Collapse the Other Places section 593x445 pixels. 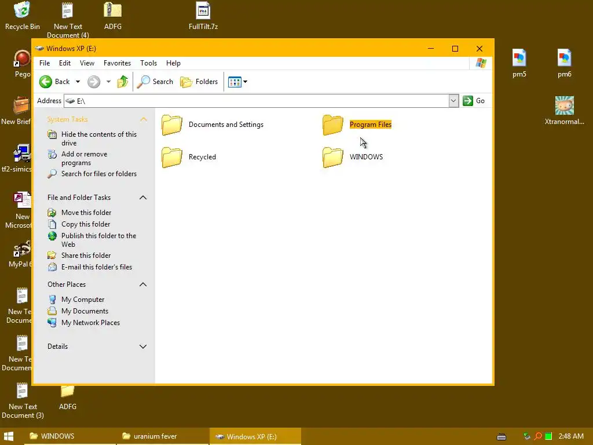[143, 284]
